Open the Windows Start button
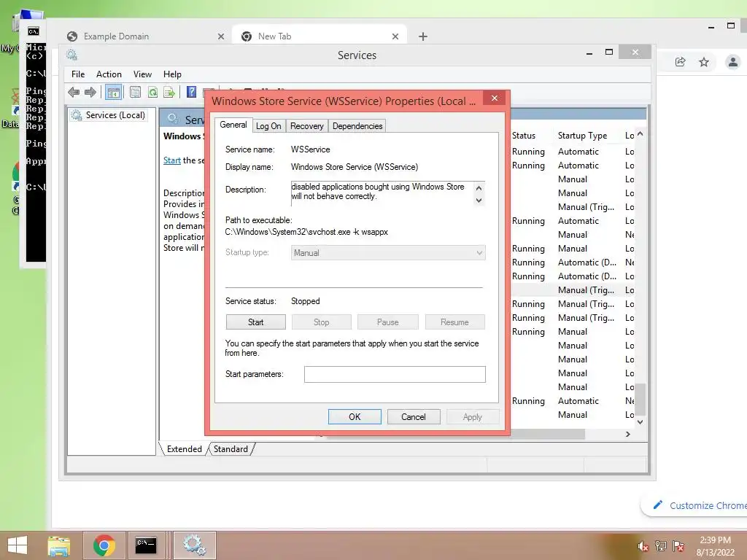747x560 pixels. [18, 545]
